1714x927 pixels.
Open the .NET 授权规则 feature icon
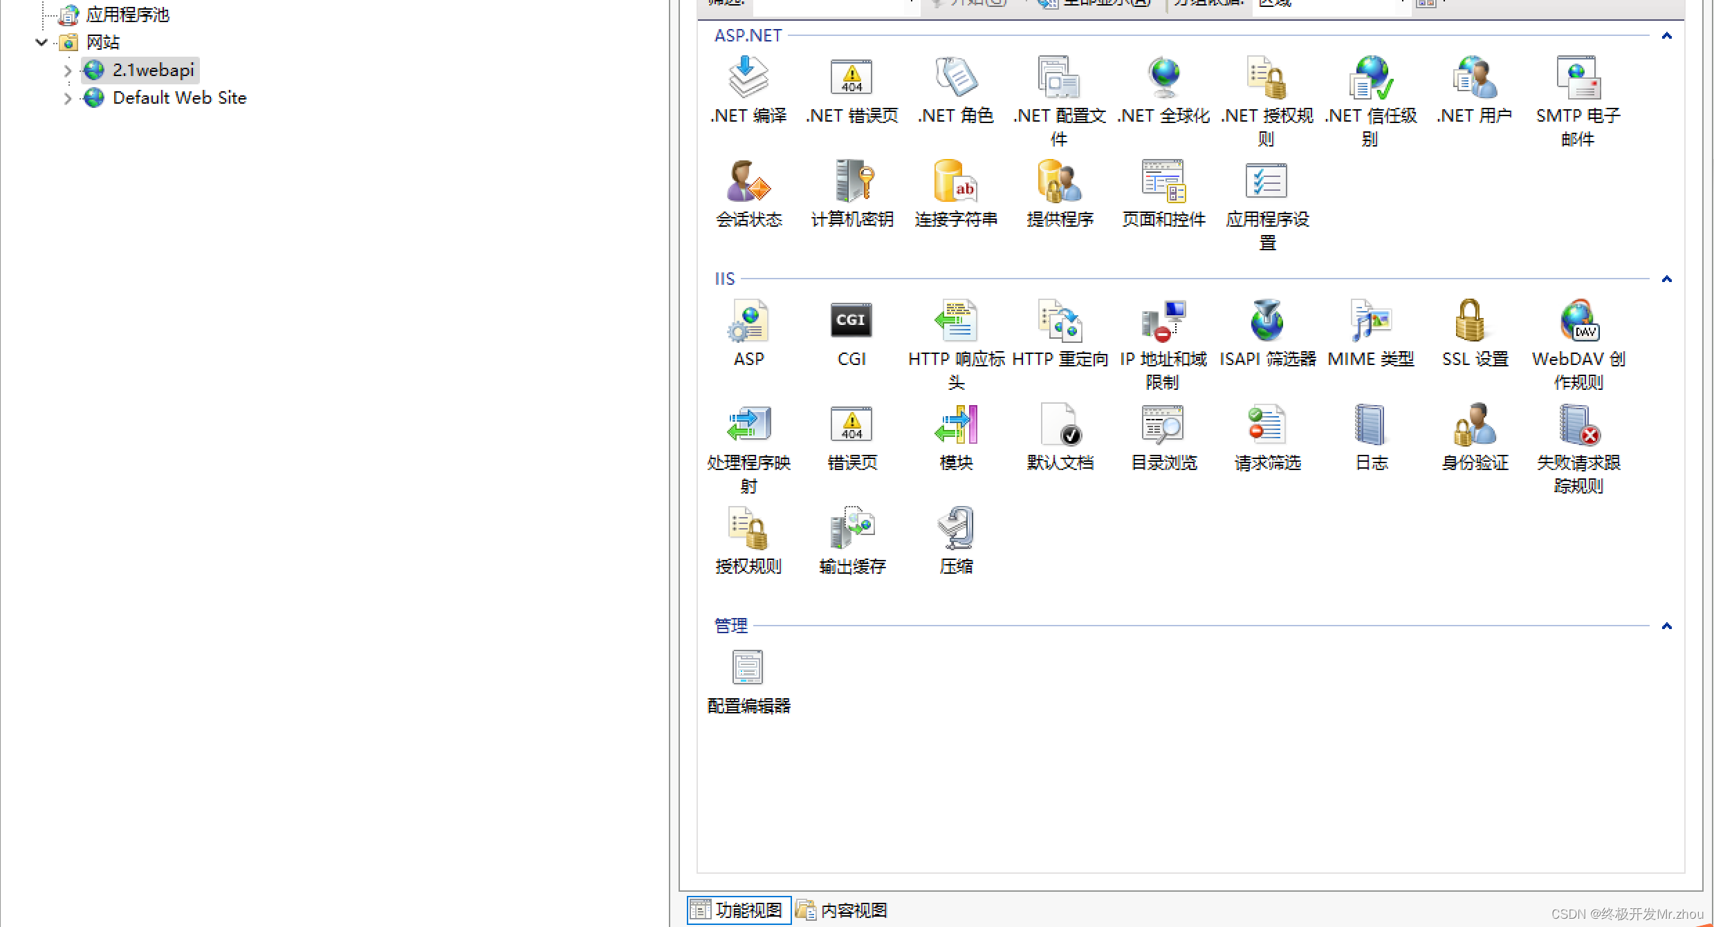coord(1267,77)
